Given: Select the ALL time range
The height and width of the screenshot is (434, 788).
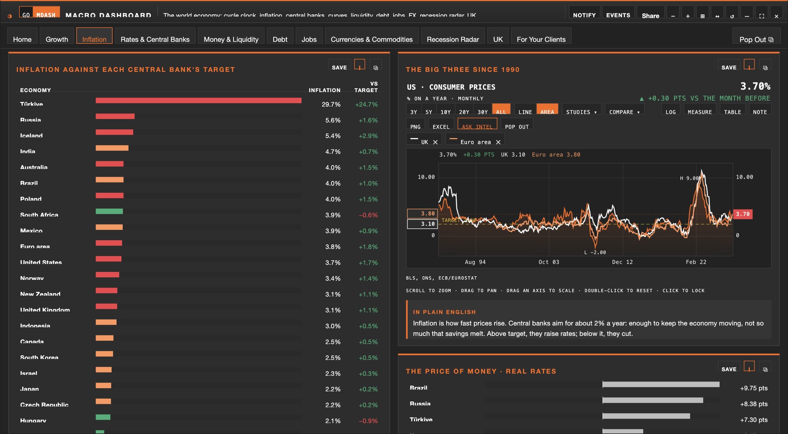Looking at the screenshot, I should (x=501, y=109).
